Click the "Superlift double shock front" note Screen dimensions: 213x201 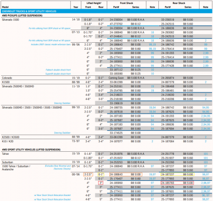pos(58,74)
